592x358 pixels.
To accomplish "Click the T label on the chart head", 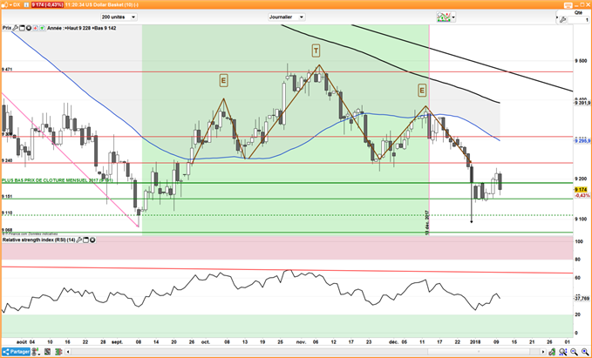I will tap(316, 51).
